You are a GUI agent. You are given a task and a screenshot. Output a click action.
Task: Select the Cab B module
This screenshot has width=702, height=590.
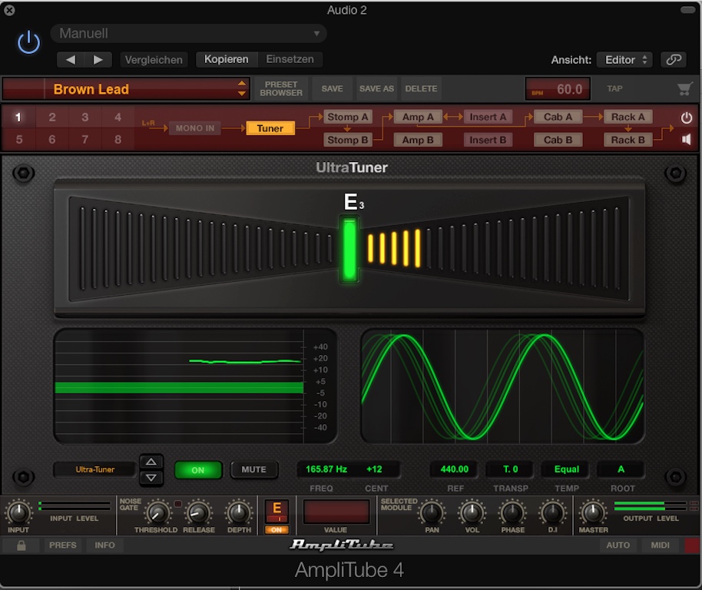tap(558, 140)
